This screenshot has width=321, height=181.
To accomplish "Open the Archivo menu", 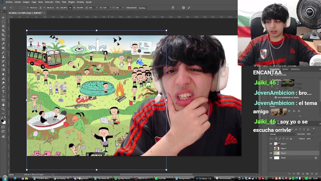I will pos(9,2).
